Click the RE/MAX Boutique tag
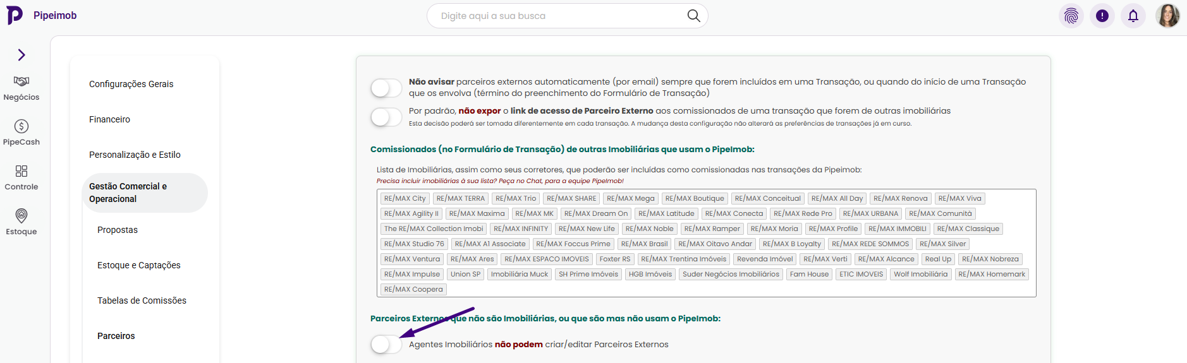This screenshot has width=1187, height=363. tap(695, 198)
